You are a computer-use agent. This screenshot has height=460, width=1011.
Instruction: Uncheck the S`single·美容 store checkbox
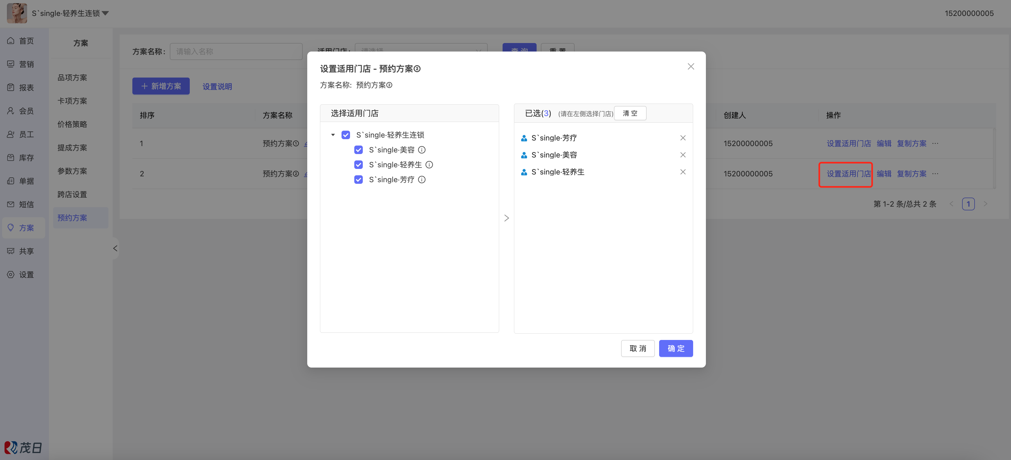pos(358,150)
